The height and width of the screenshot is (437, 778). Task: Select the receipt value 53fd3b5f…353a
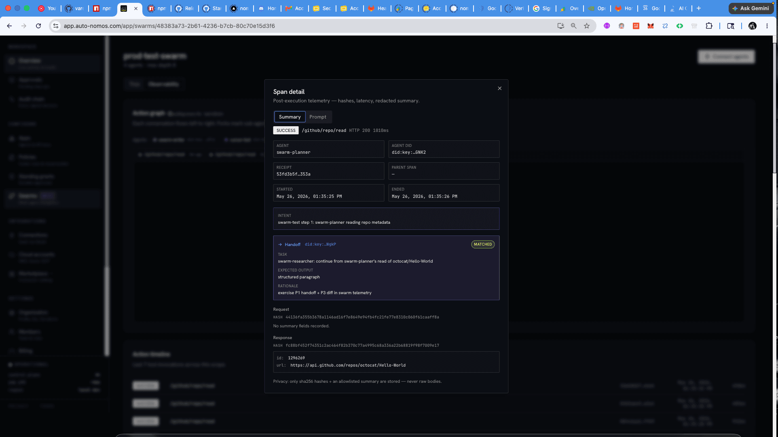click(x=294, y=174)
